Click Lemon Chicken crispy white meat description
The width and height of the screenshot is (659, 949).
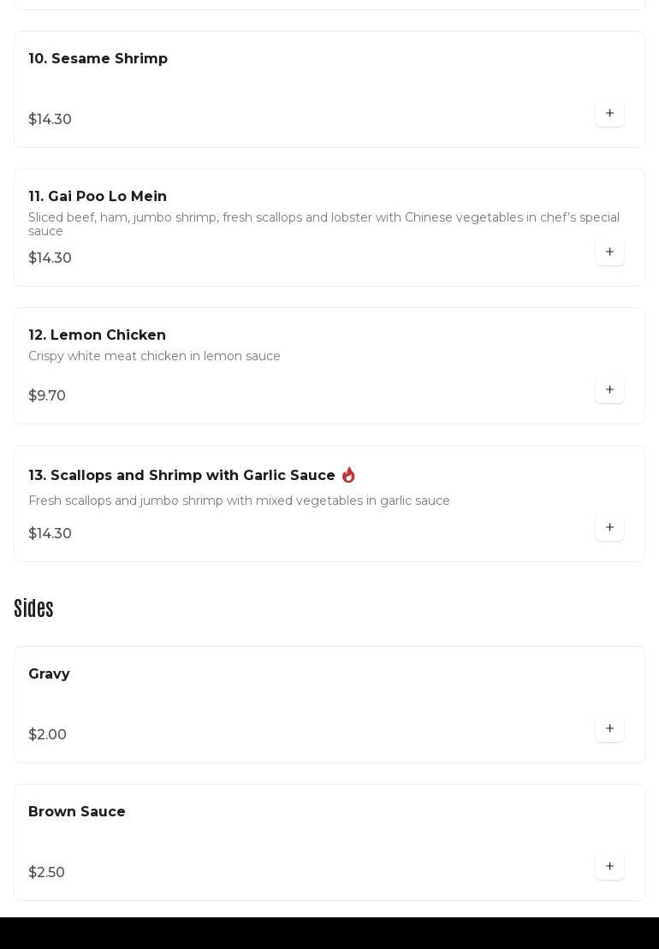pos(154,356)
